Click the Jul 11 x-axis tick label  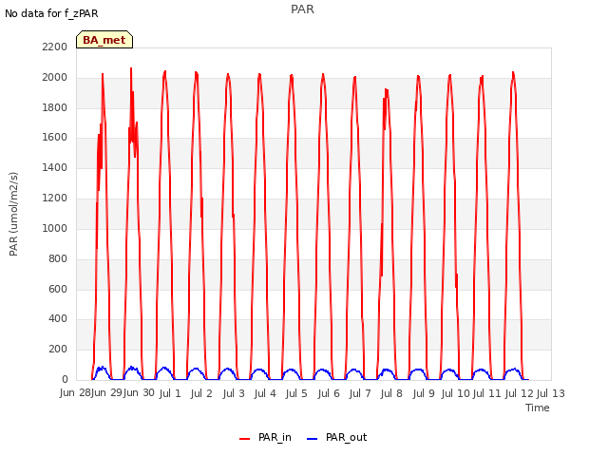[487, 393]
